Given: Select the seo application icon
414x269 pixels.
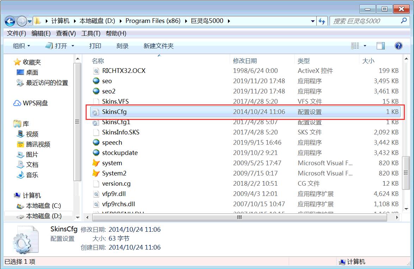Looking at the screenshot, I should tap(96, 81).
